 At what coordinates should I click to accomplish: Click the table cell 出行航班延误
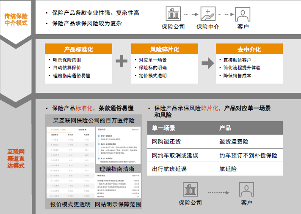(x=169, y=169)
